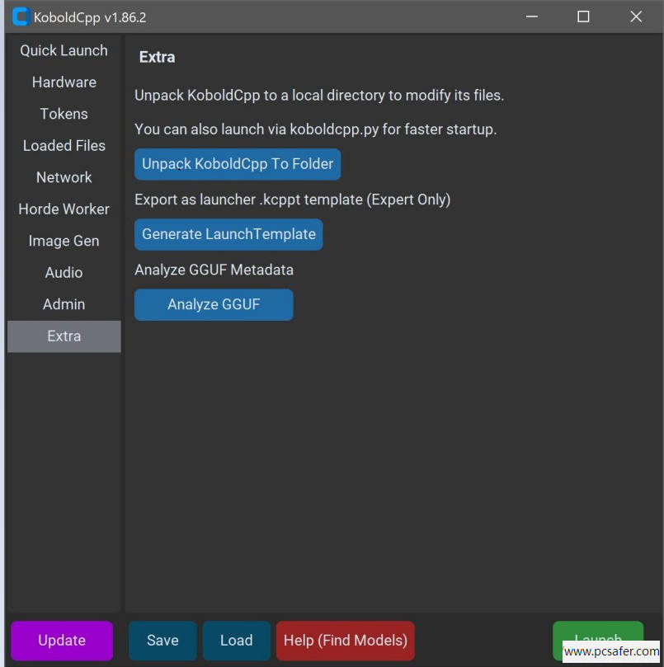Select the Admin tab

(x=64, y=304)
